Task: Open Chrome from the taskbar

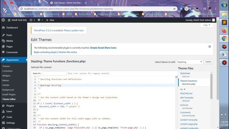Action: (x=224, y=39)
